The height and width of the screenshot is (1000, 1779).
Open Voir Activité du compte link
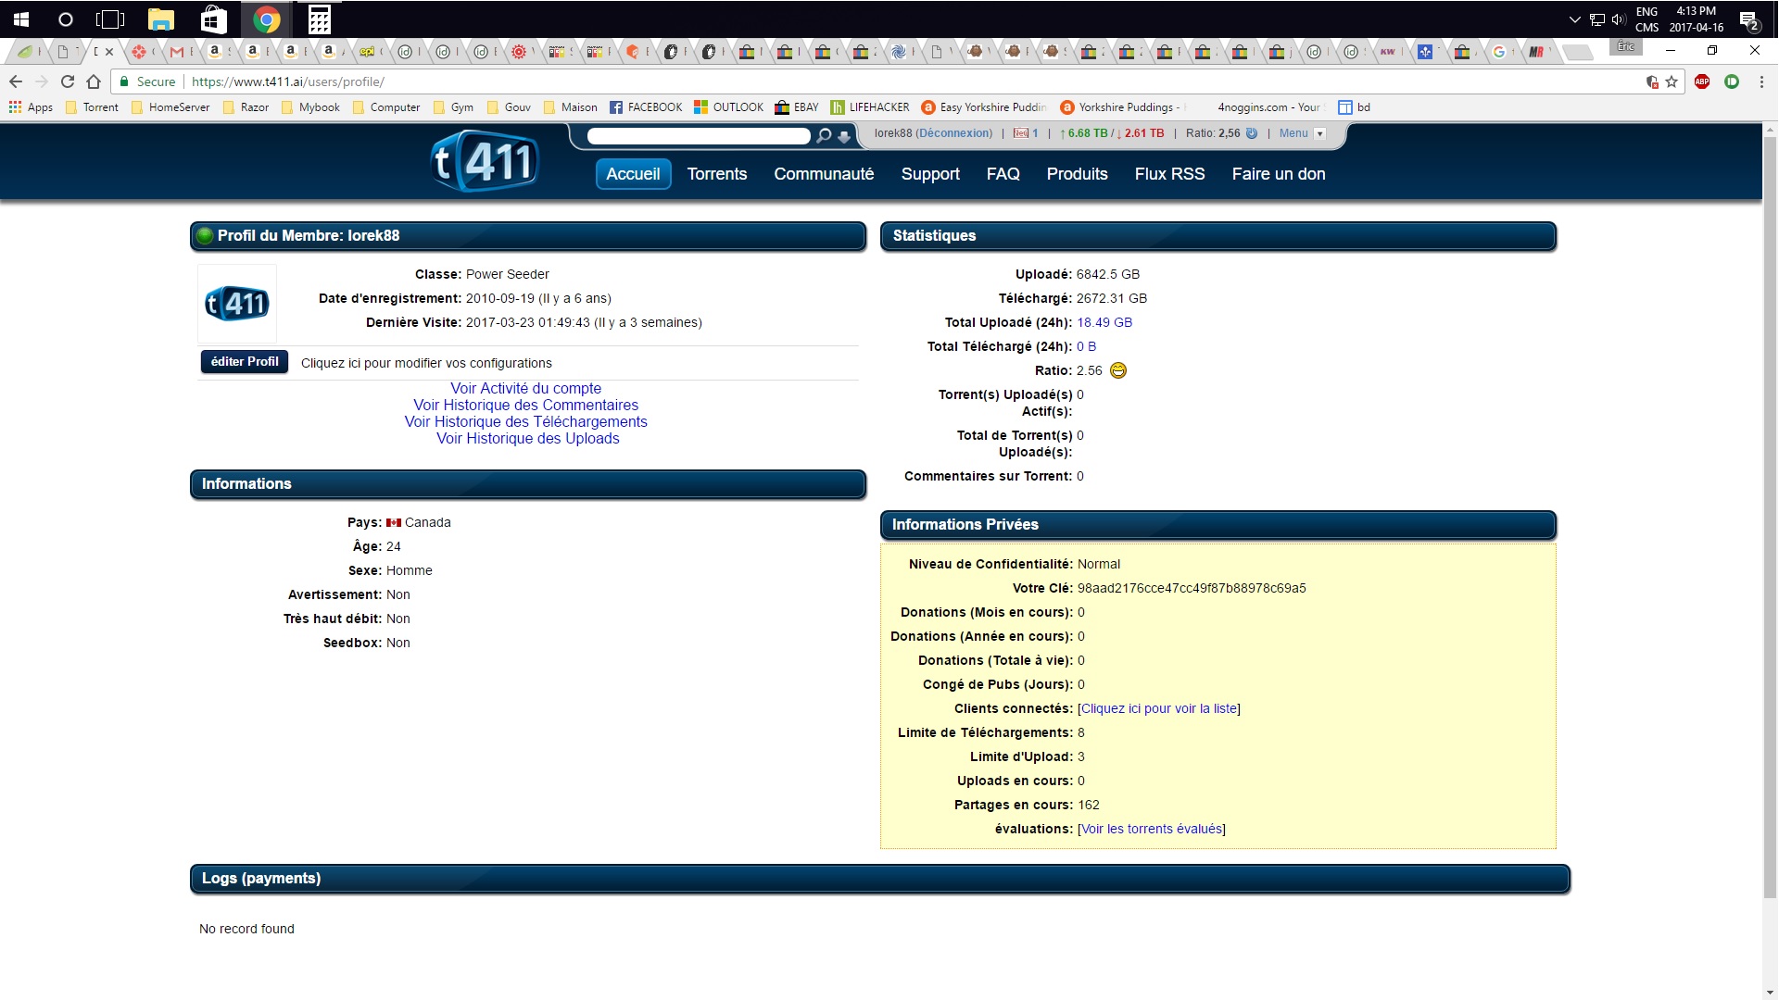[x=525, y=389]
